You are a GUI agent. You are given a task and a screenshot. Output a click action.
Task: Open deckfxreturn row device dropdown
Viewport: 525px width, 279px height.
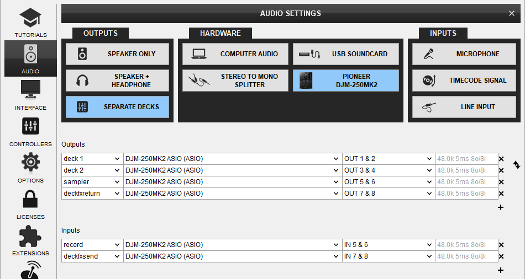coord(233,194)
